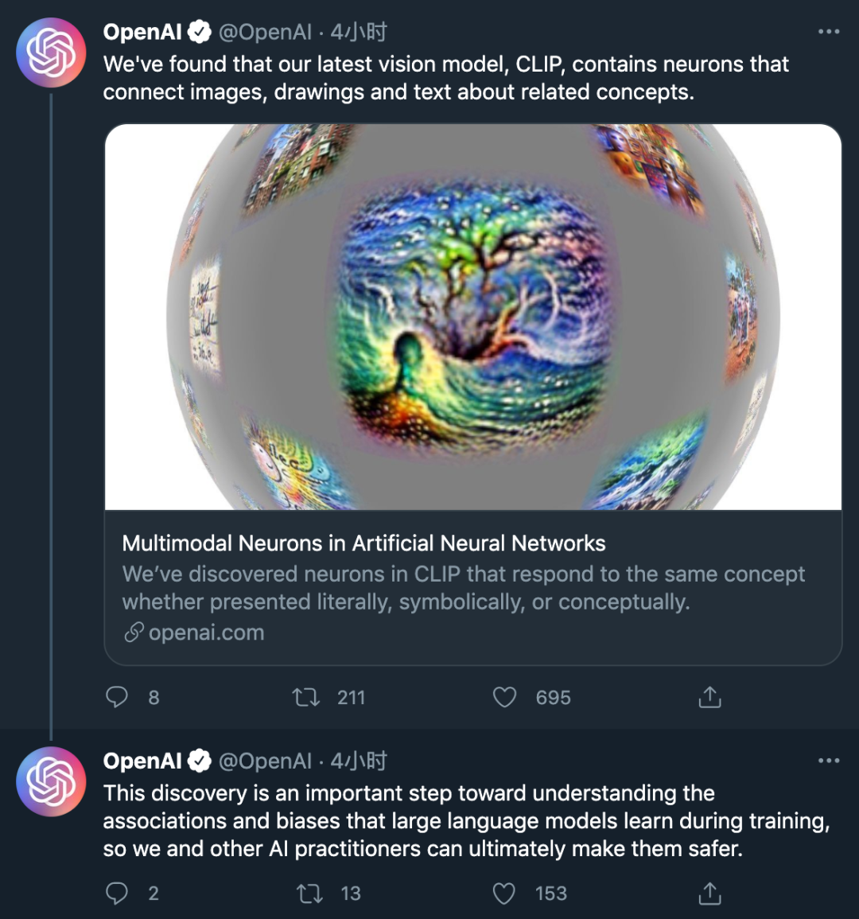This screenshot has height=919, width=859.
Task: Reply to the second tweet in thread
Action: pos(117,894)
